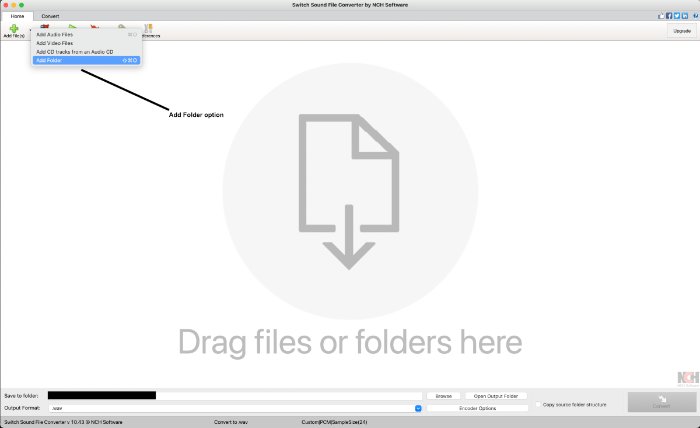Click the 'Switch Sound File Converter v 10.43' status text
The width and height of the screenshot is (700, 428).
(x=63, y=422)
